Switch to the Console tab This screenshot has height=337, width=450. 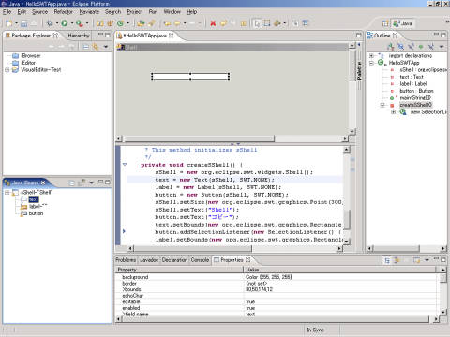click(x=200, y=260)
